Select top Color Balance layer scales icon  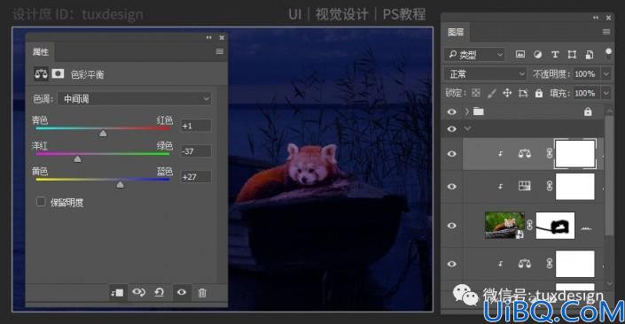click(524, 154)
